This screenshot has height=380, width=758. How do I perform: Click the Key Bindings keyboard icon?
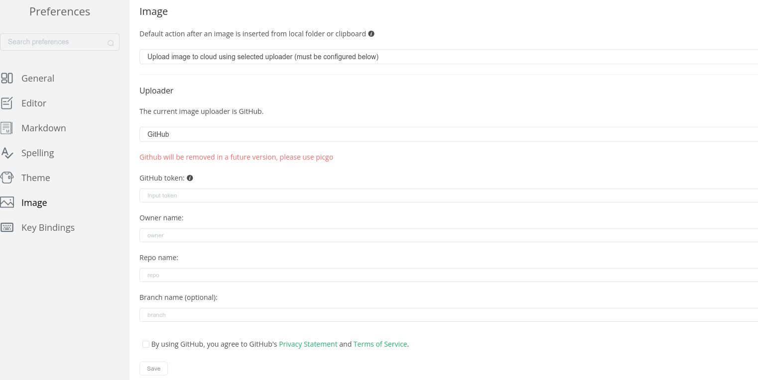click(x=7, y=227)
